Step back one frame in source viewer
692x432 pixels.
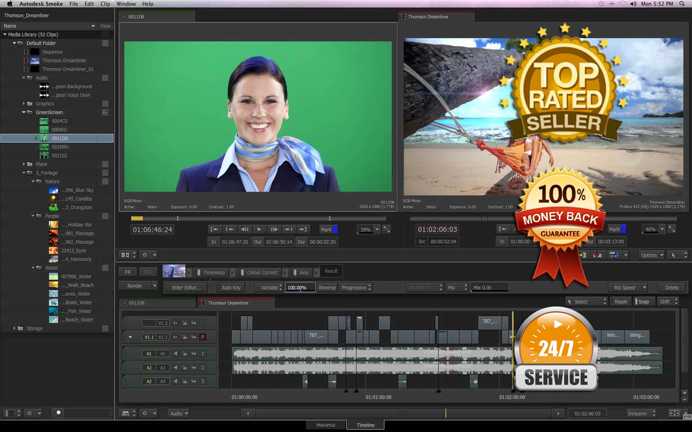pyautogui.click(x=244, y=229)
